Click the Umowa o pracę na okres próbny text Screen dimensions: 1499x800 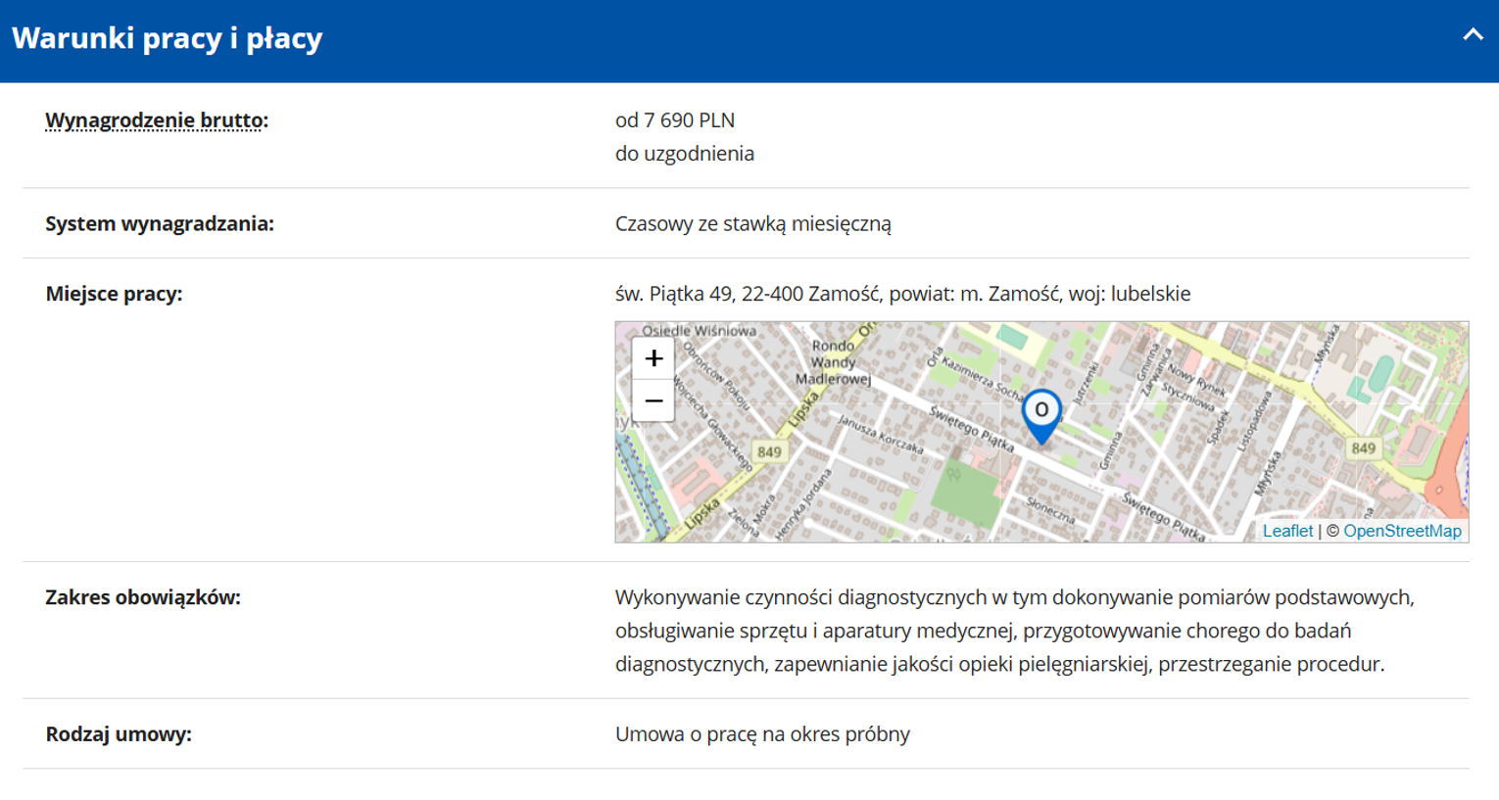pos(762,734)
